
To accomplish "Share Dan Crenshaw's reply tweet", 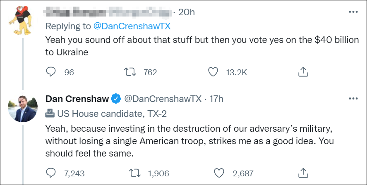I will pos(303,173).
